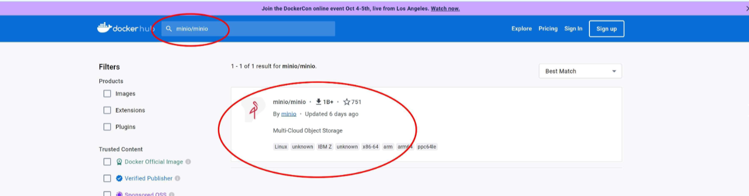
Task: Open the minio/minio repository title
Action: click(290, 102)
